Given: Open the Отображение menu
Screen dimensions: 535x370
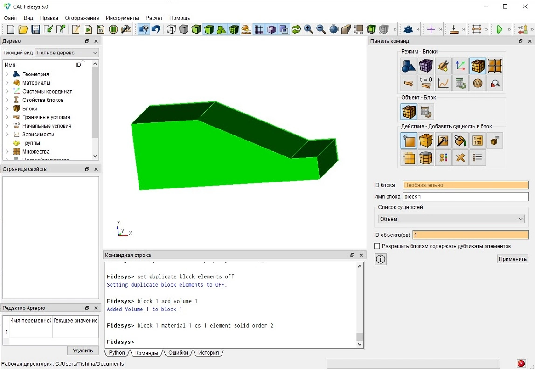Looking at the screenshot, I should point(82,18).
